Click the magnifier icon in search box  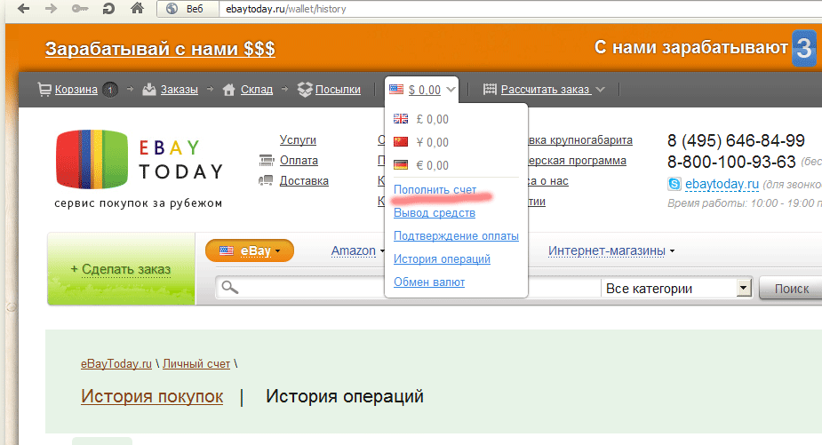[229, 287]
